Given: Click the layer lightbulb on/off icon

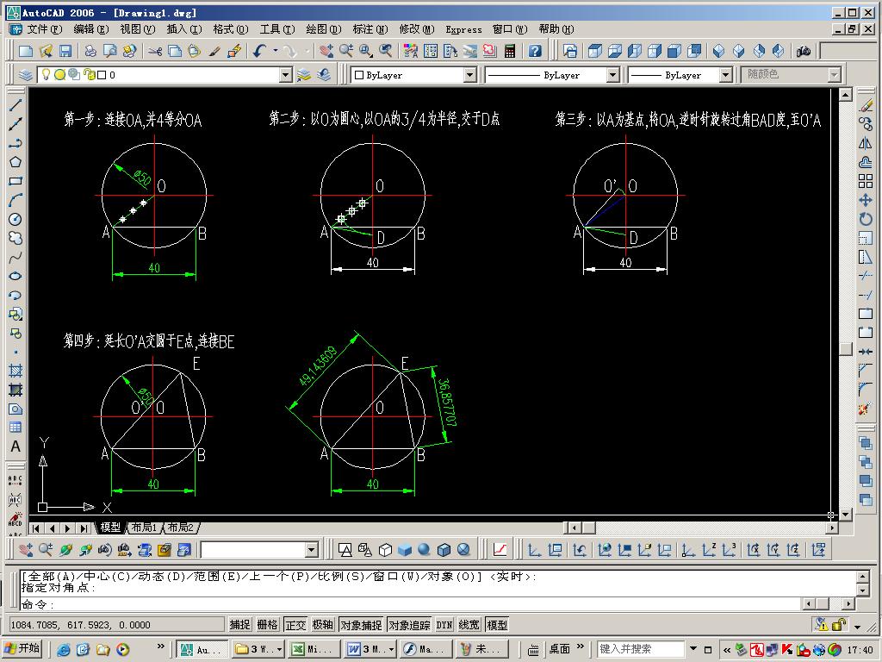Looking at the screenshot, I should click(47, 74).
